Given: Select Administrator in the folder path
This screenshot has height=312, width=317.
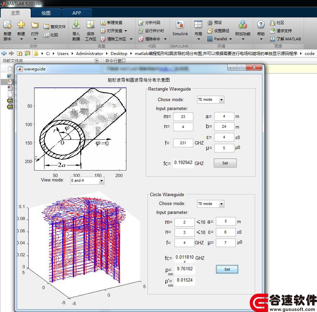Looking at the screenshot, I should point(89,54).
